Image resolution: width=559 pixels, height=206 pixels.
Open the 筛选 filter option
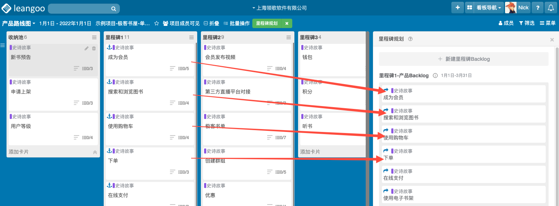coord(527,23)
